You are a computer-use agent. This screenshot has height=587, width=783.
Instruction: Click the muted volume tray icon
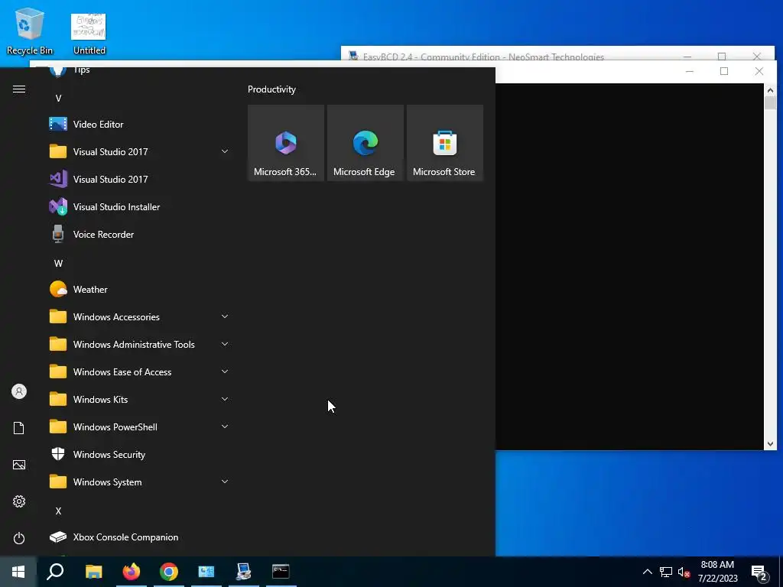pyautogui.click(x=684, y=572)
